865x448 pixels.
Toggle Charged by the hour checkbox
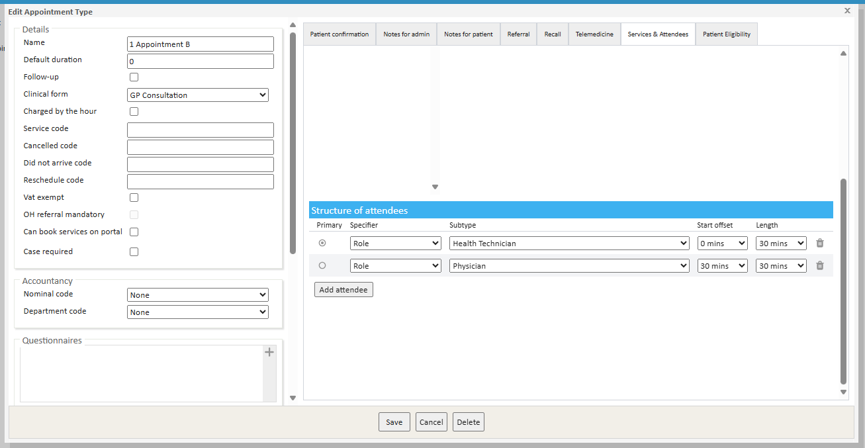point(134,112)
